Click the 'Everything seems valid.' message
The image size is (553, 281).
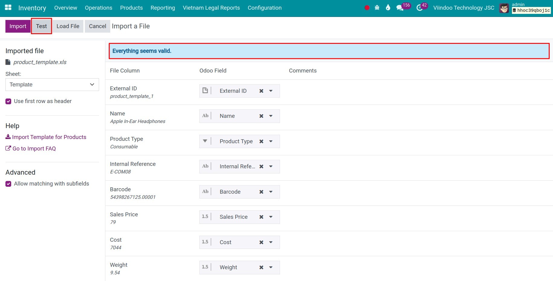pos(142,51)
